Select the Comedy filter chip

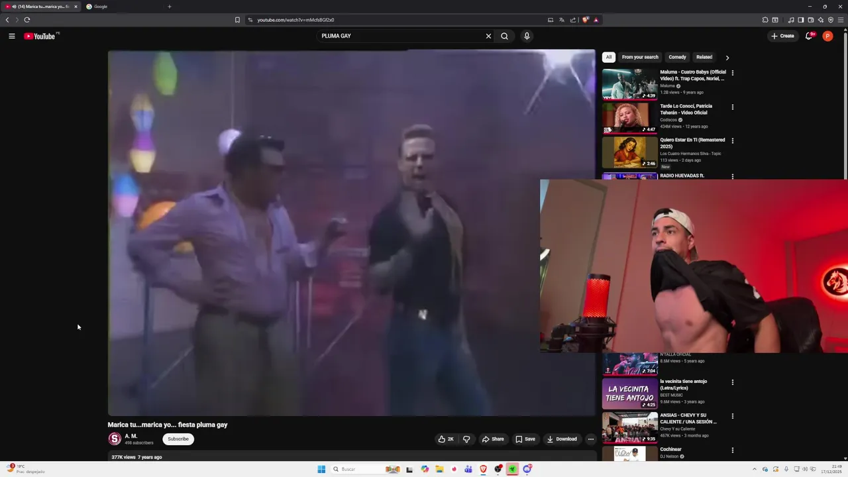pos(677,58)
